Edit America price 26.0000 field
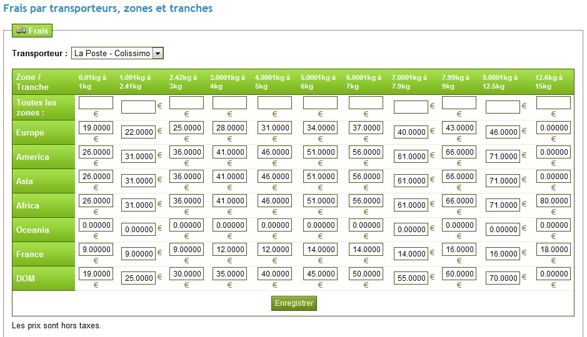The height and width of the screenshot is (337, 587). [x=96, y=152]
